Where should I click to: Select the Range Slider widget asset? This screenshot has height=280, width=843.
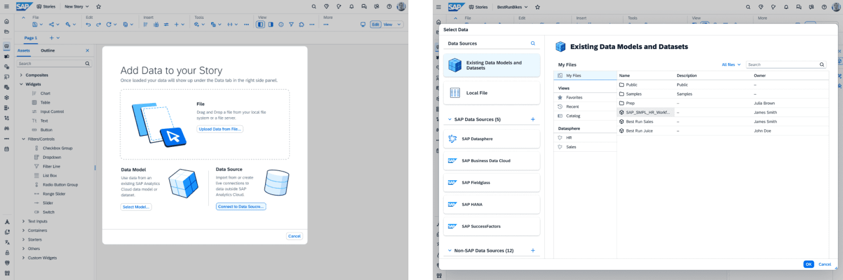(54, 194)
